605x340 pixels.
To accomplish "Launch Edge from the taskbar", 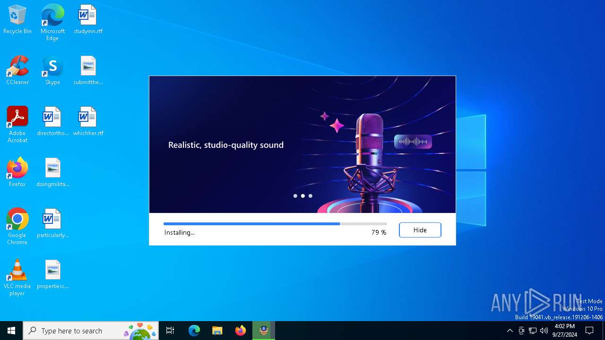I will (194, 331).
